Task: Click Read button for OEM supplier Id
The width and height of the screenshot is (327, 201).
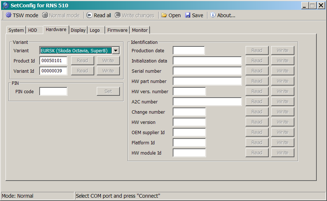Action: coord(257,132)
